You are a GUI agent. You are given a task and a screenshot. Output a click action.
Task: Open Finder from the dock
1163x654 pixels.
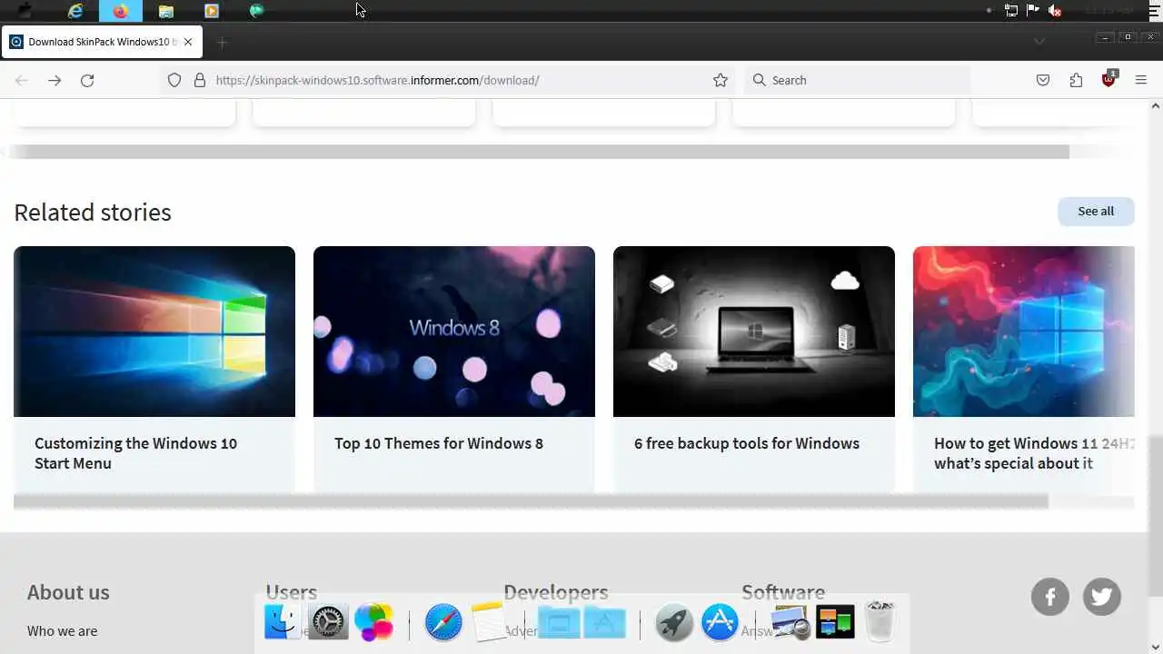point(283,622)
